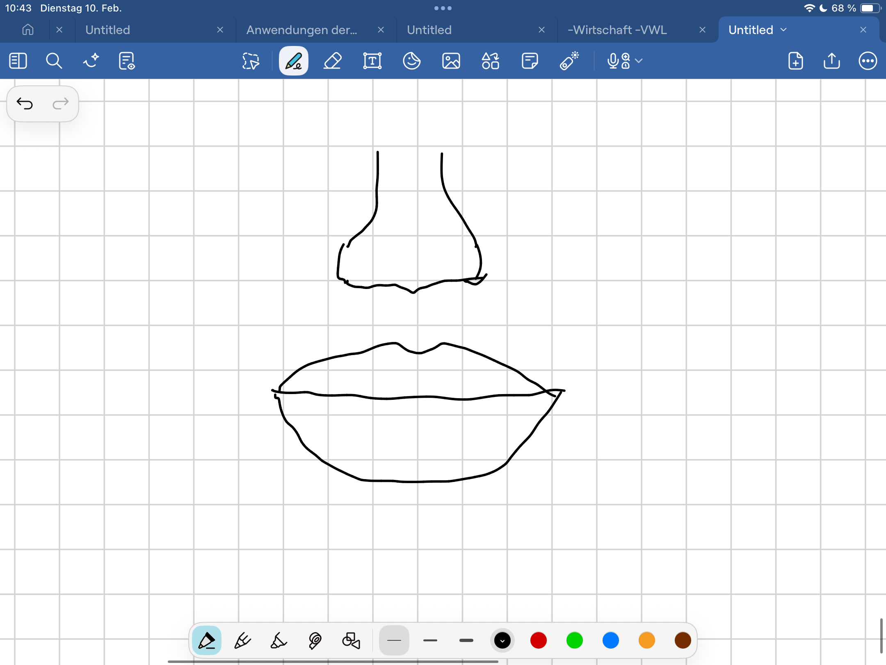Select the thickest stroke width
886x665 pixels.
[x=466, y=640]
